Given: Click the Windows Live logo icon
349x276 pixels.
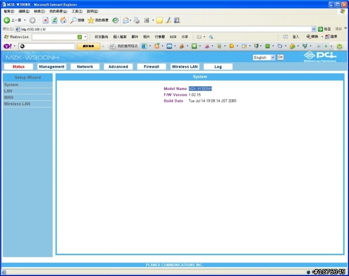Looking at the screenshot, I should [x=7, y=37].
